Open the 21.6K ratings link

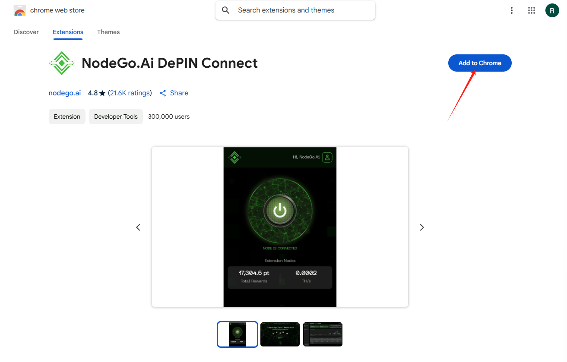pyautogui.click(x=130, y=93)
